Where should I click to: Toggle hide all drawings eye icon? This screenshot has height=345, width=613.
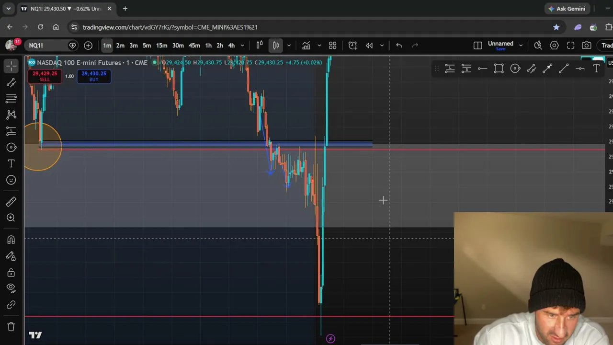pos(11,288)
